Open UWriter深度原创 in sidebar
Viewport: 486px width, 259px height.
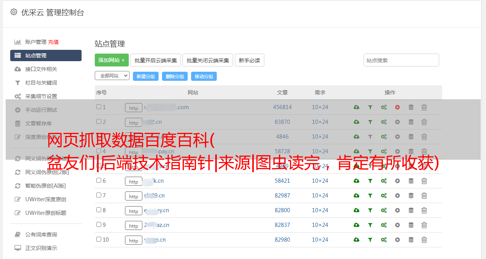click(46, 199)
